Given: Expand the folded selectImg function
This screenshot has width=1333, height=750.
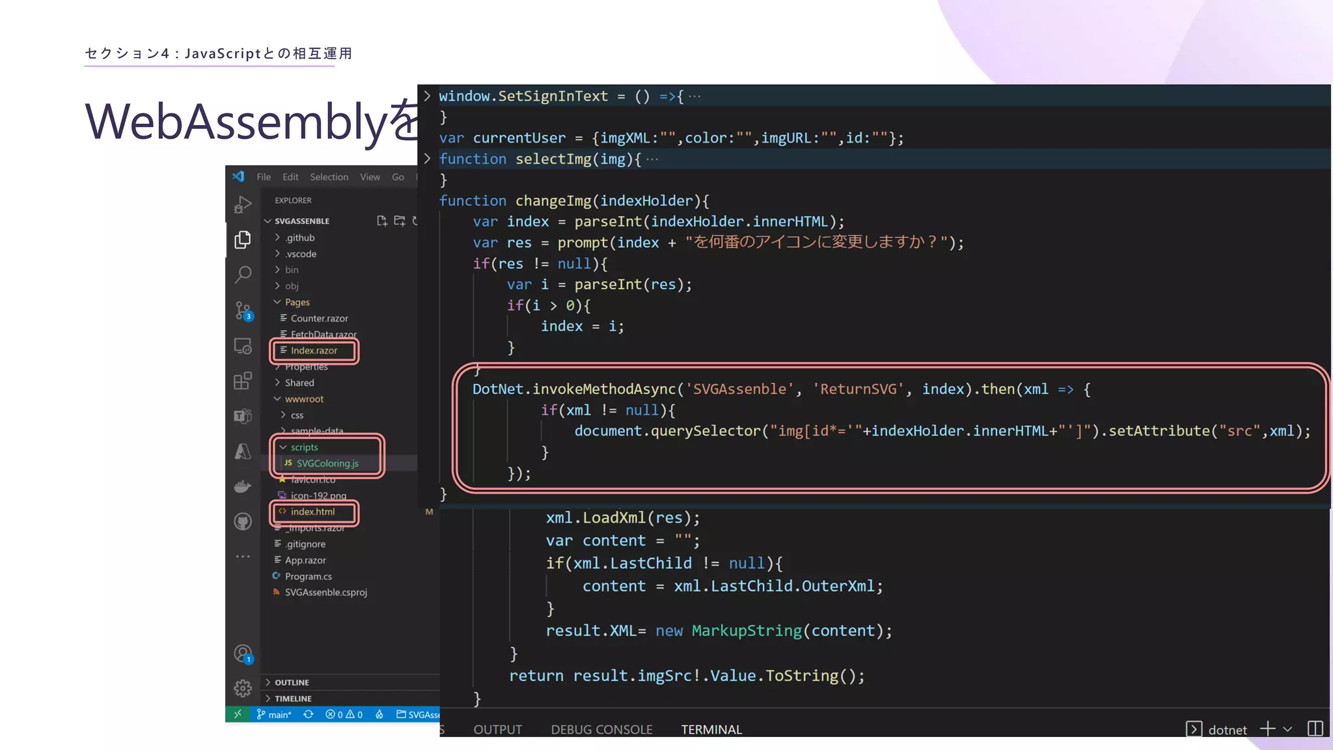Looking at the screenshot, I should click(x=427, y=159).
